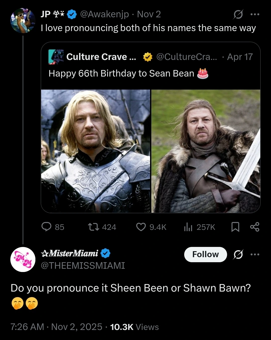
Task: Click the retweet icon showing 424
Action: click(94, 227)
